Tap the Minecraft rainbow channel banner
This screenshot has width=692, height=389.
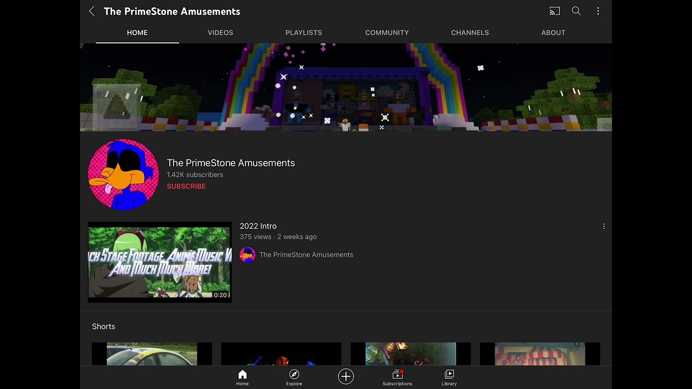346,88
